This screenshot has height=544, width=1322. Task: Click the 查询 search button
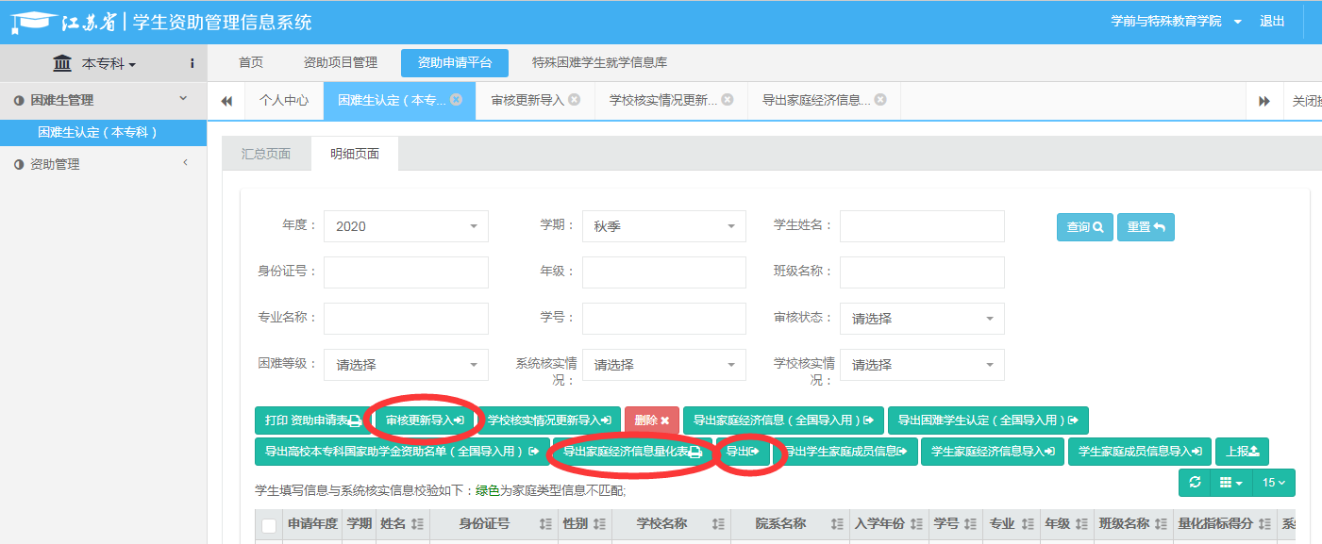point(1084,227)
